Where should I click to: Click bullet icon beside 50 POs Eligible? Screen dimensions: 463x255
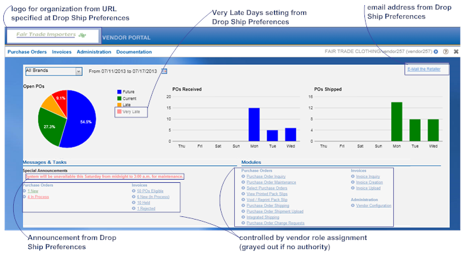tap(134, 191)
